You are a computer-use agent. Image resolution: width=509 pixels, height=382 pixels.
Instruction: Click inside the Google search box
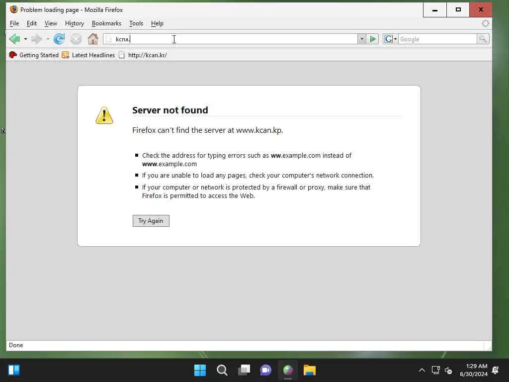[437, 39]
